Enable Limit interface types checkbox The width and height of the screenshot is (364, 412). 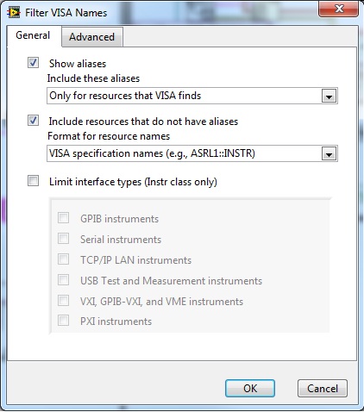33,181
